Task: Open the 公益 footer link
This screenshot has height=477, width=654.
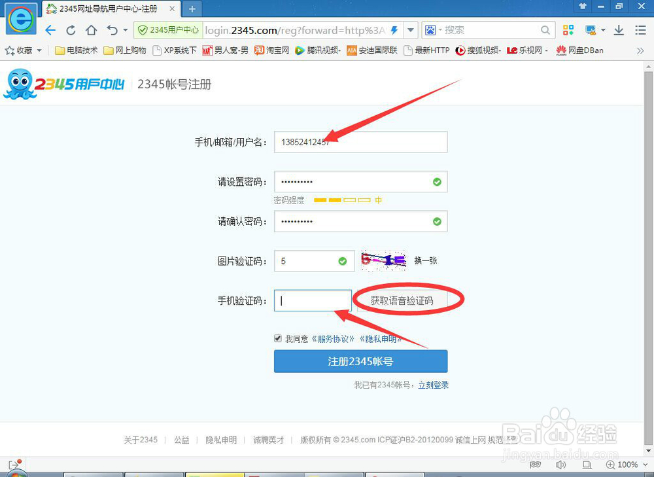Action: (181, 440)
